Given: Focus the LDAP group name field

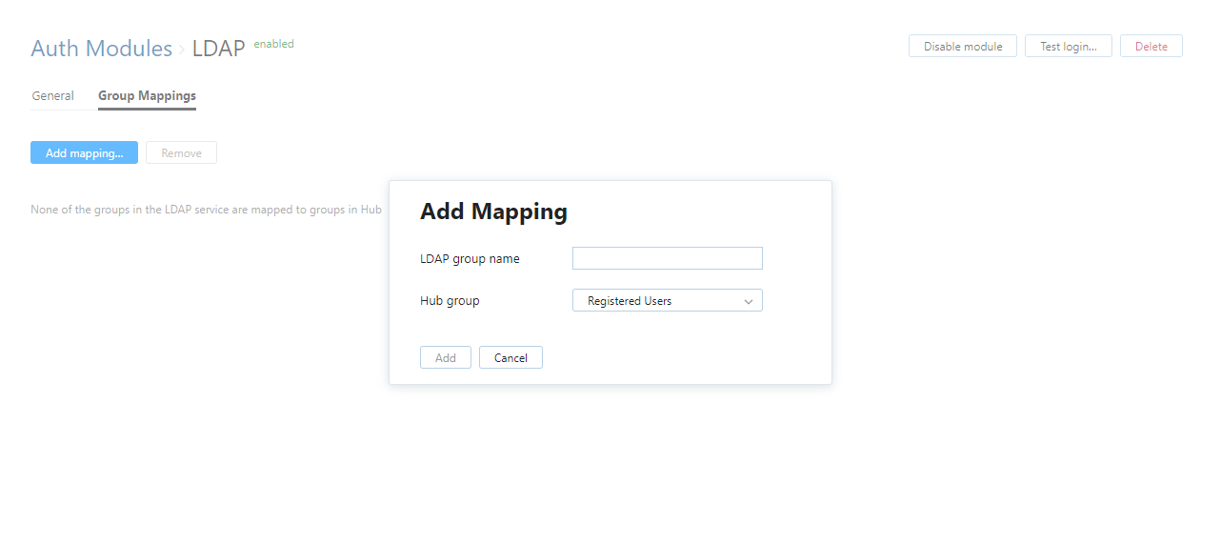Looking at the screenshot, I should coord(667,258).
